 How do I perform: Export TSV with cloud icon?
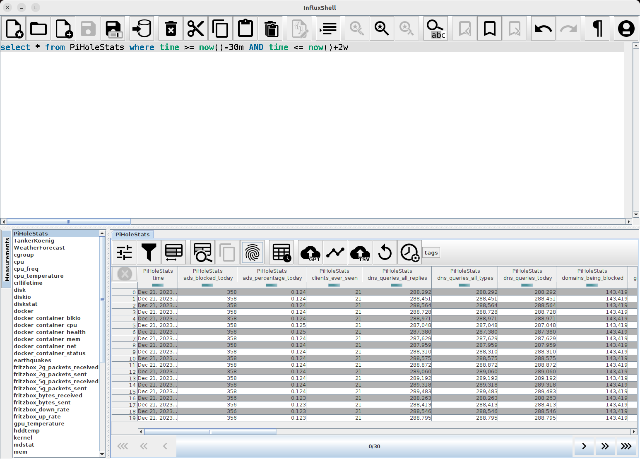(360, 252)
